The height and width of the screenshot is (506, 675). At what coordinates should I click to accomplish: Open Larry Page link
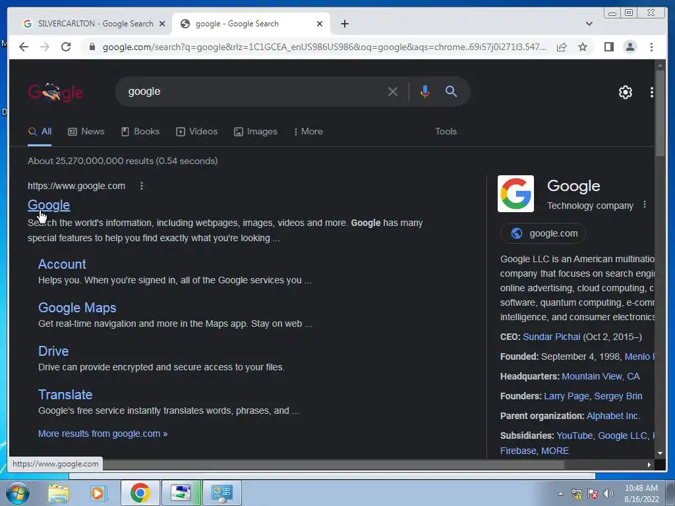coord(566,396)
